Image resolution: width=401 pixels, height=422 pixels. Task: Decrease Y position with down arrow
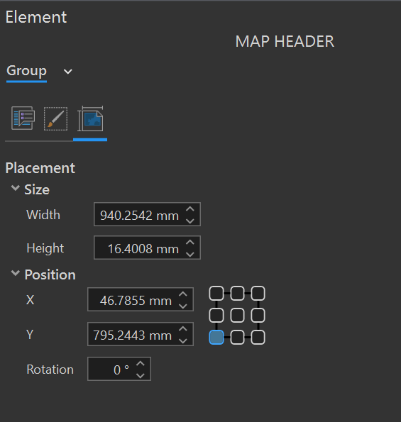[183, 340]
